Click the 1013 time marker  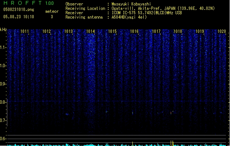[68, 31]
